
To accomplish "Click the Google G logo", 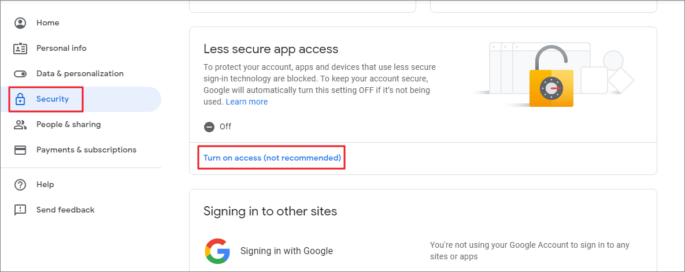I will 217,251.
